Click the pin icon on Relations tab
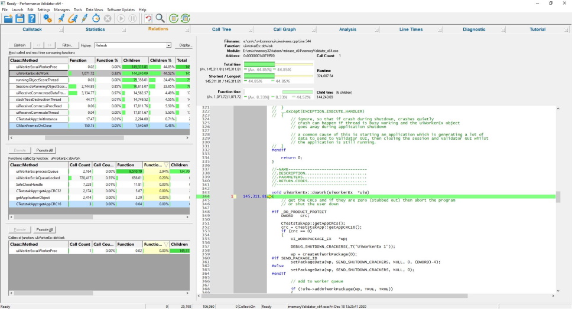 pos(187,30)
